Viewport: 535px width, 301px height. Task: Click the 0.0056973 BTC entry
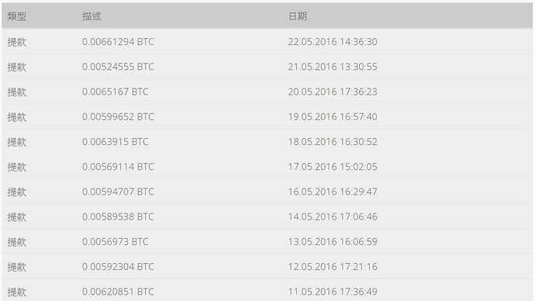116,241
